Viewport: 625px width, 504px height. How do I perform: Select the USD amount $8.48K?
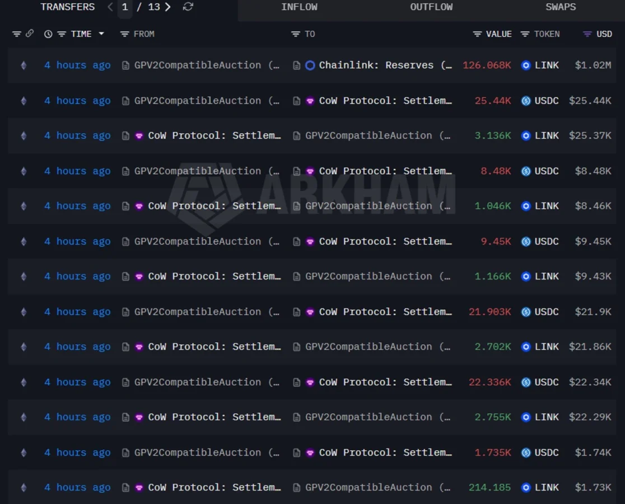(x=593, y=171)
